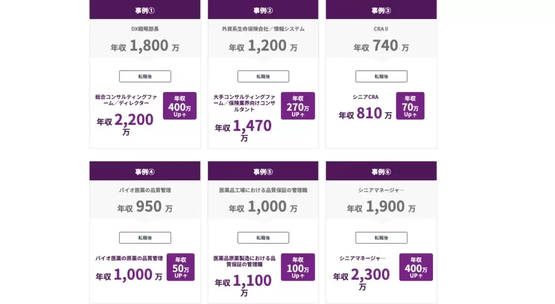This screenshot has width=555, height=304.
Task: Click the 事例① header bar
Action: click(145, 9)
